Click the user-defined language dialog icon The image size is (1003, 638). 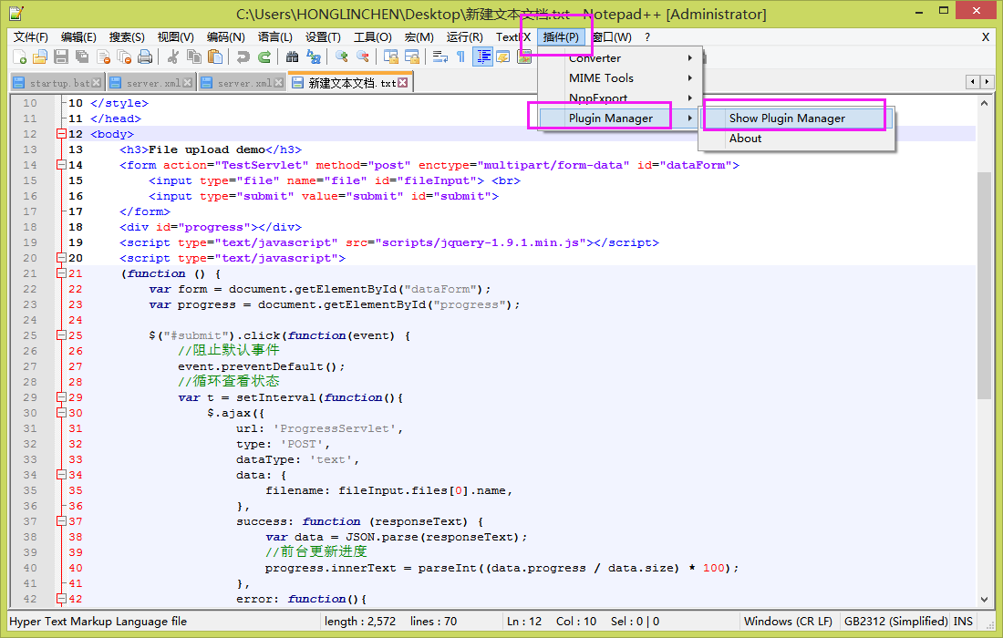(x=502, y=57)
